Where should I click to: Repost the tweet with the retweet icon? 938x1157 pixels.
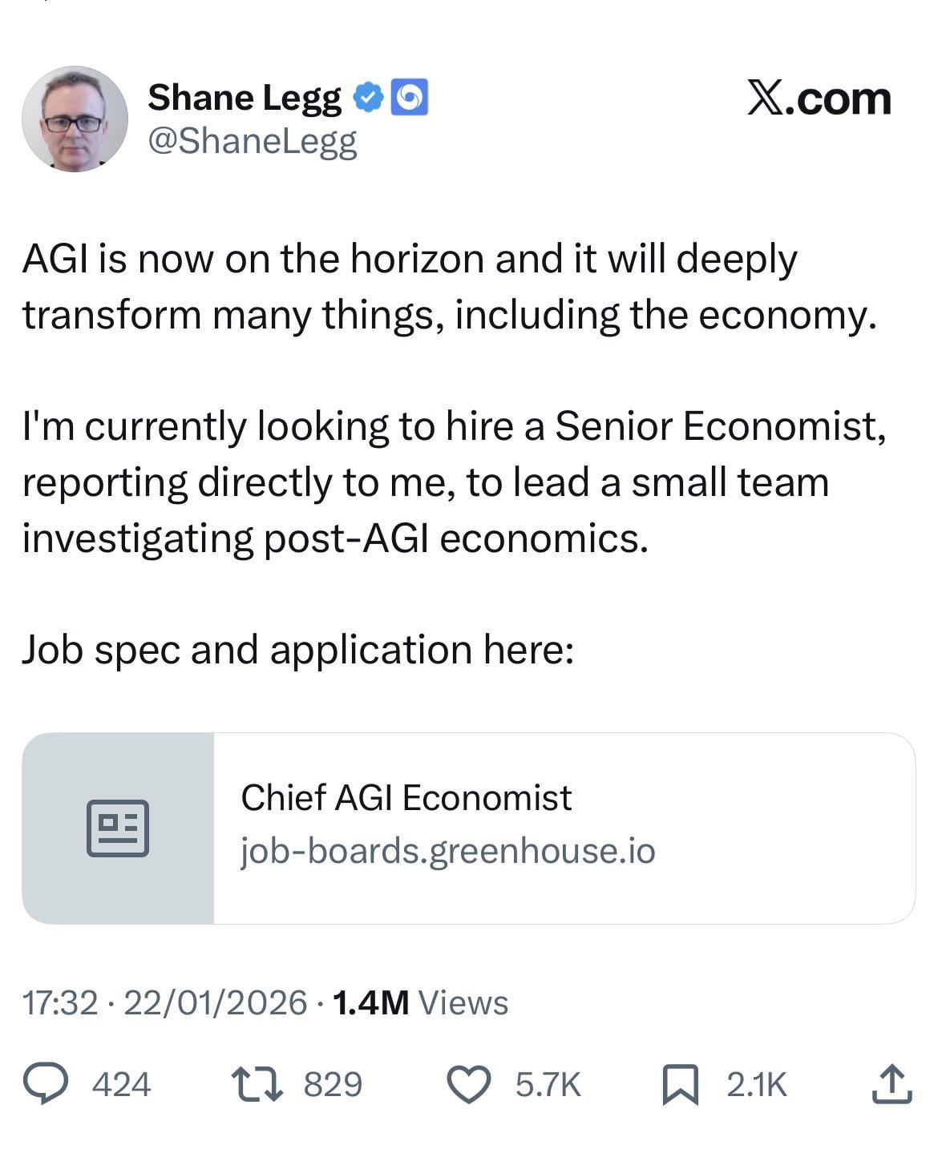click(x=257, y=1084)
